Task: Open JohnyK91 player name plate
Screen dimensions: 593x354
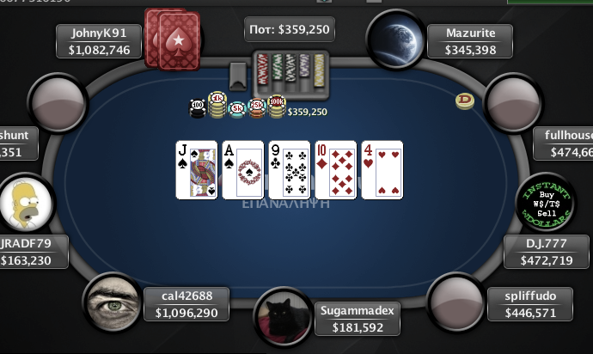Action: 99,41
